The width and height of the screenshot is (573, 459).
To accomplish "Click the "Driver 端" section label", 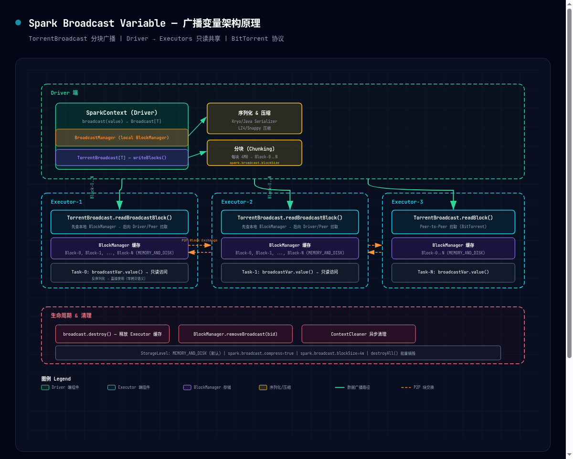I will (64, 93).
